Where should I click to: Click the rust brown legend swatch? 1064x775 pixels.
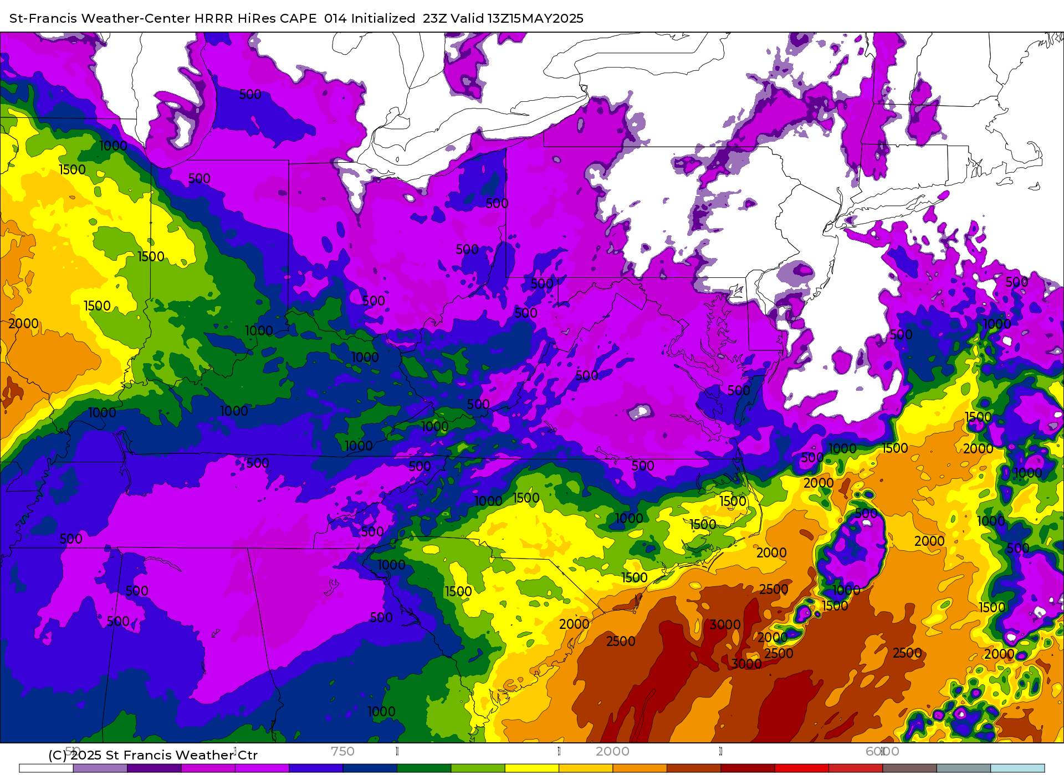coord(694,768)
